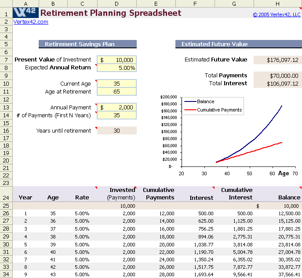Open the Vertex42.com hyperlink

31,22
